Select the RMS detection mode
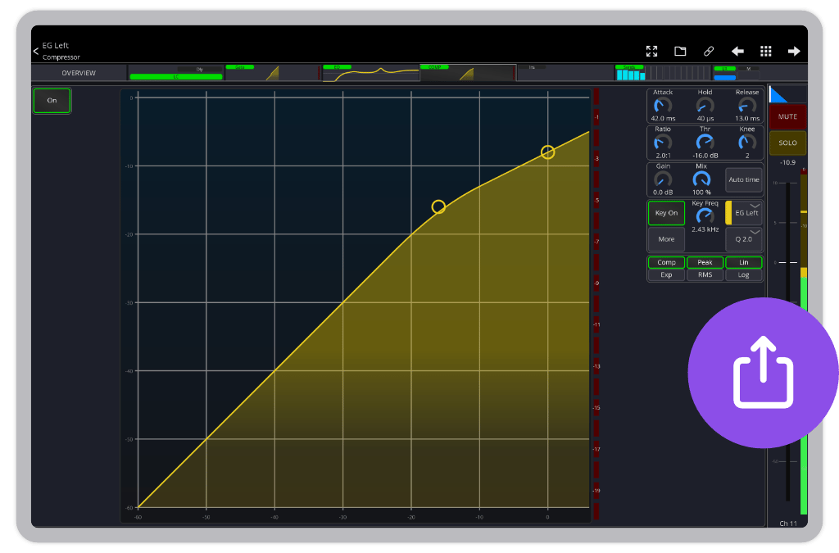 (x=705, y=275)
